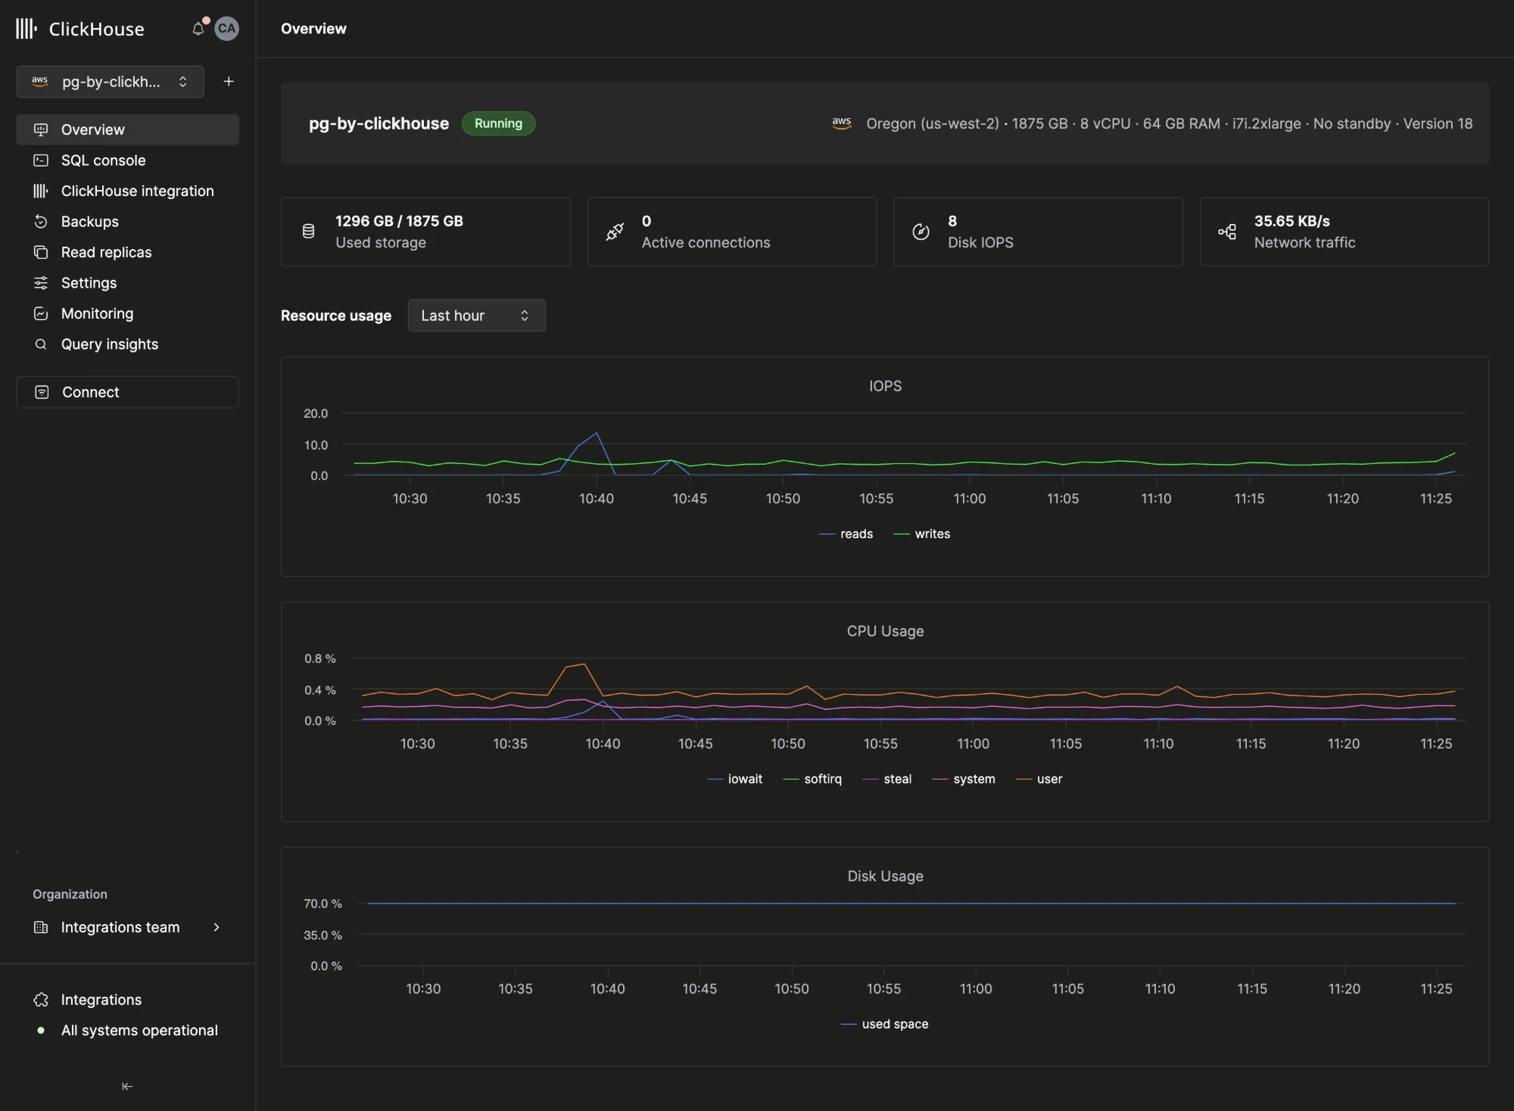This screenshot has width=1514, height=1111.
Task: Click the Settings sliders icon
Action: coord(41,283)
